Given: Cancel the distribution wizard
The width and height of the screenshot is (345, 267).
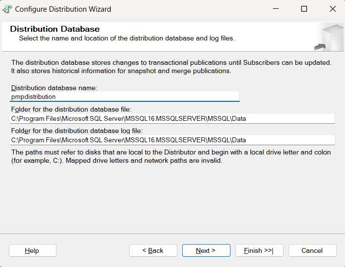Looking at the screenshot, I should (x=312, y=250).
